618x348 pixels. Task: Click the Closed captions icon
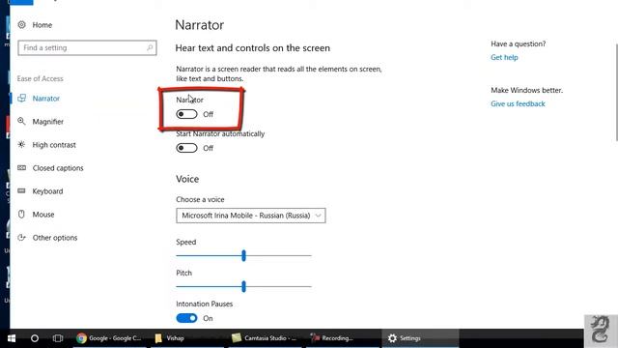21,167
